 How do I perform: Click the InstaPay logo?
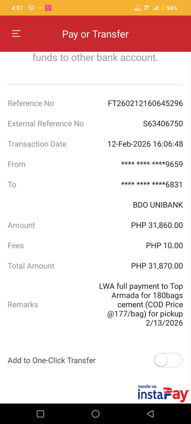click(163, 394)
